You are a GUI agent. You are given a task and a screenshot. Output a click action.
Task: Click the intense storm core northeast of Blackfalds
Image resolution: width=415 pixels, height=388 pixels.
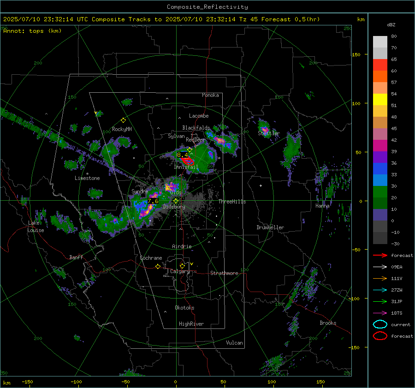click(220, 140)
